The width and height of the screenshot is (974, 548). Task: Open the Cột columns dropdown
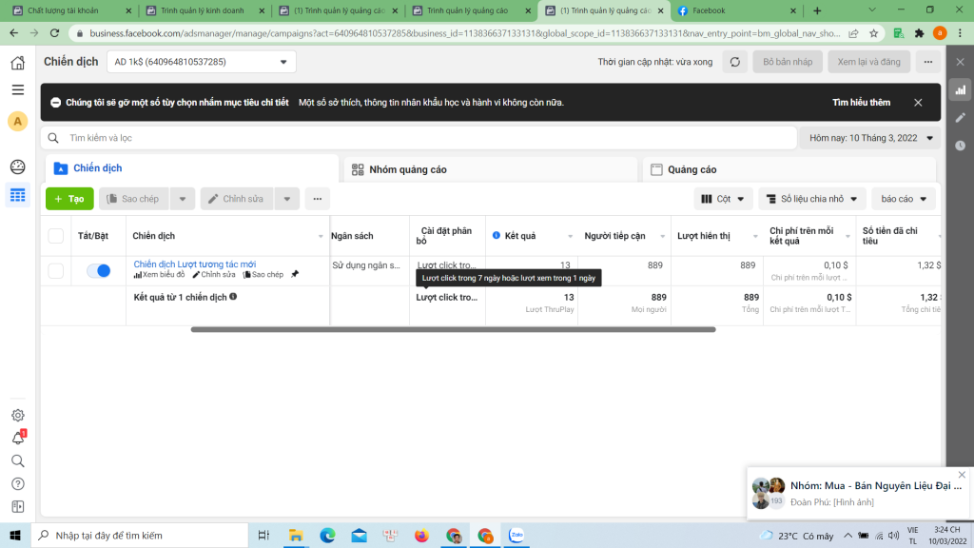(x=724, y=199)
